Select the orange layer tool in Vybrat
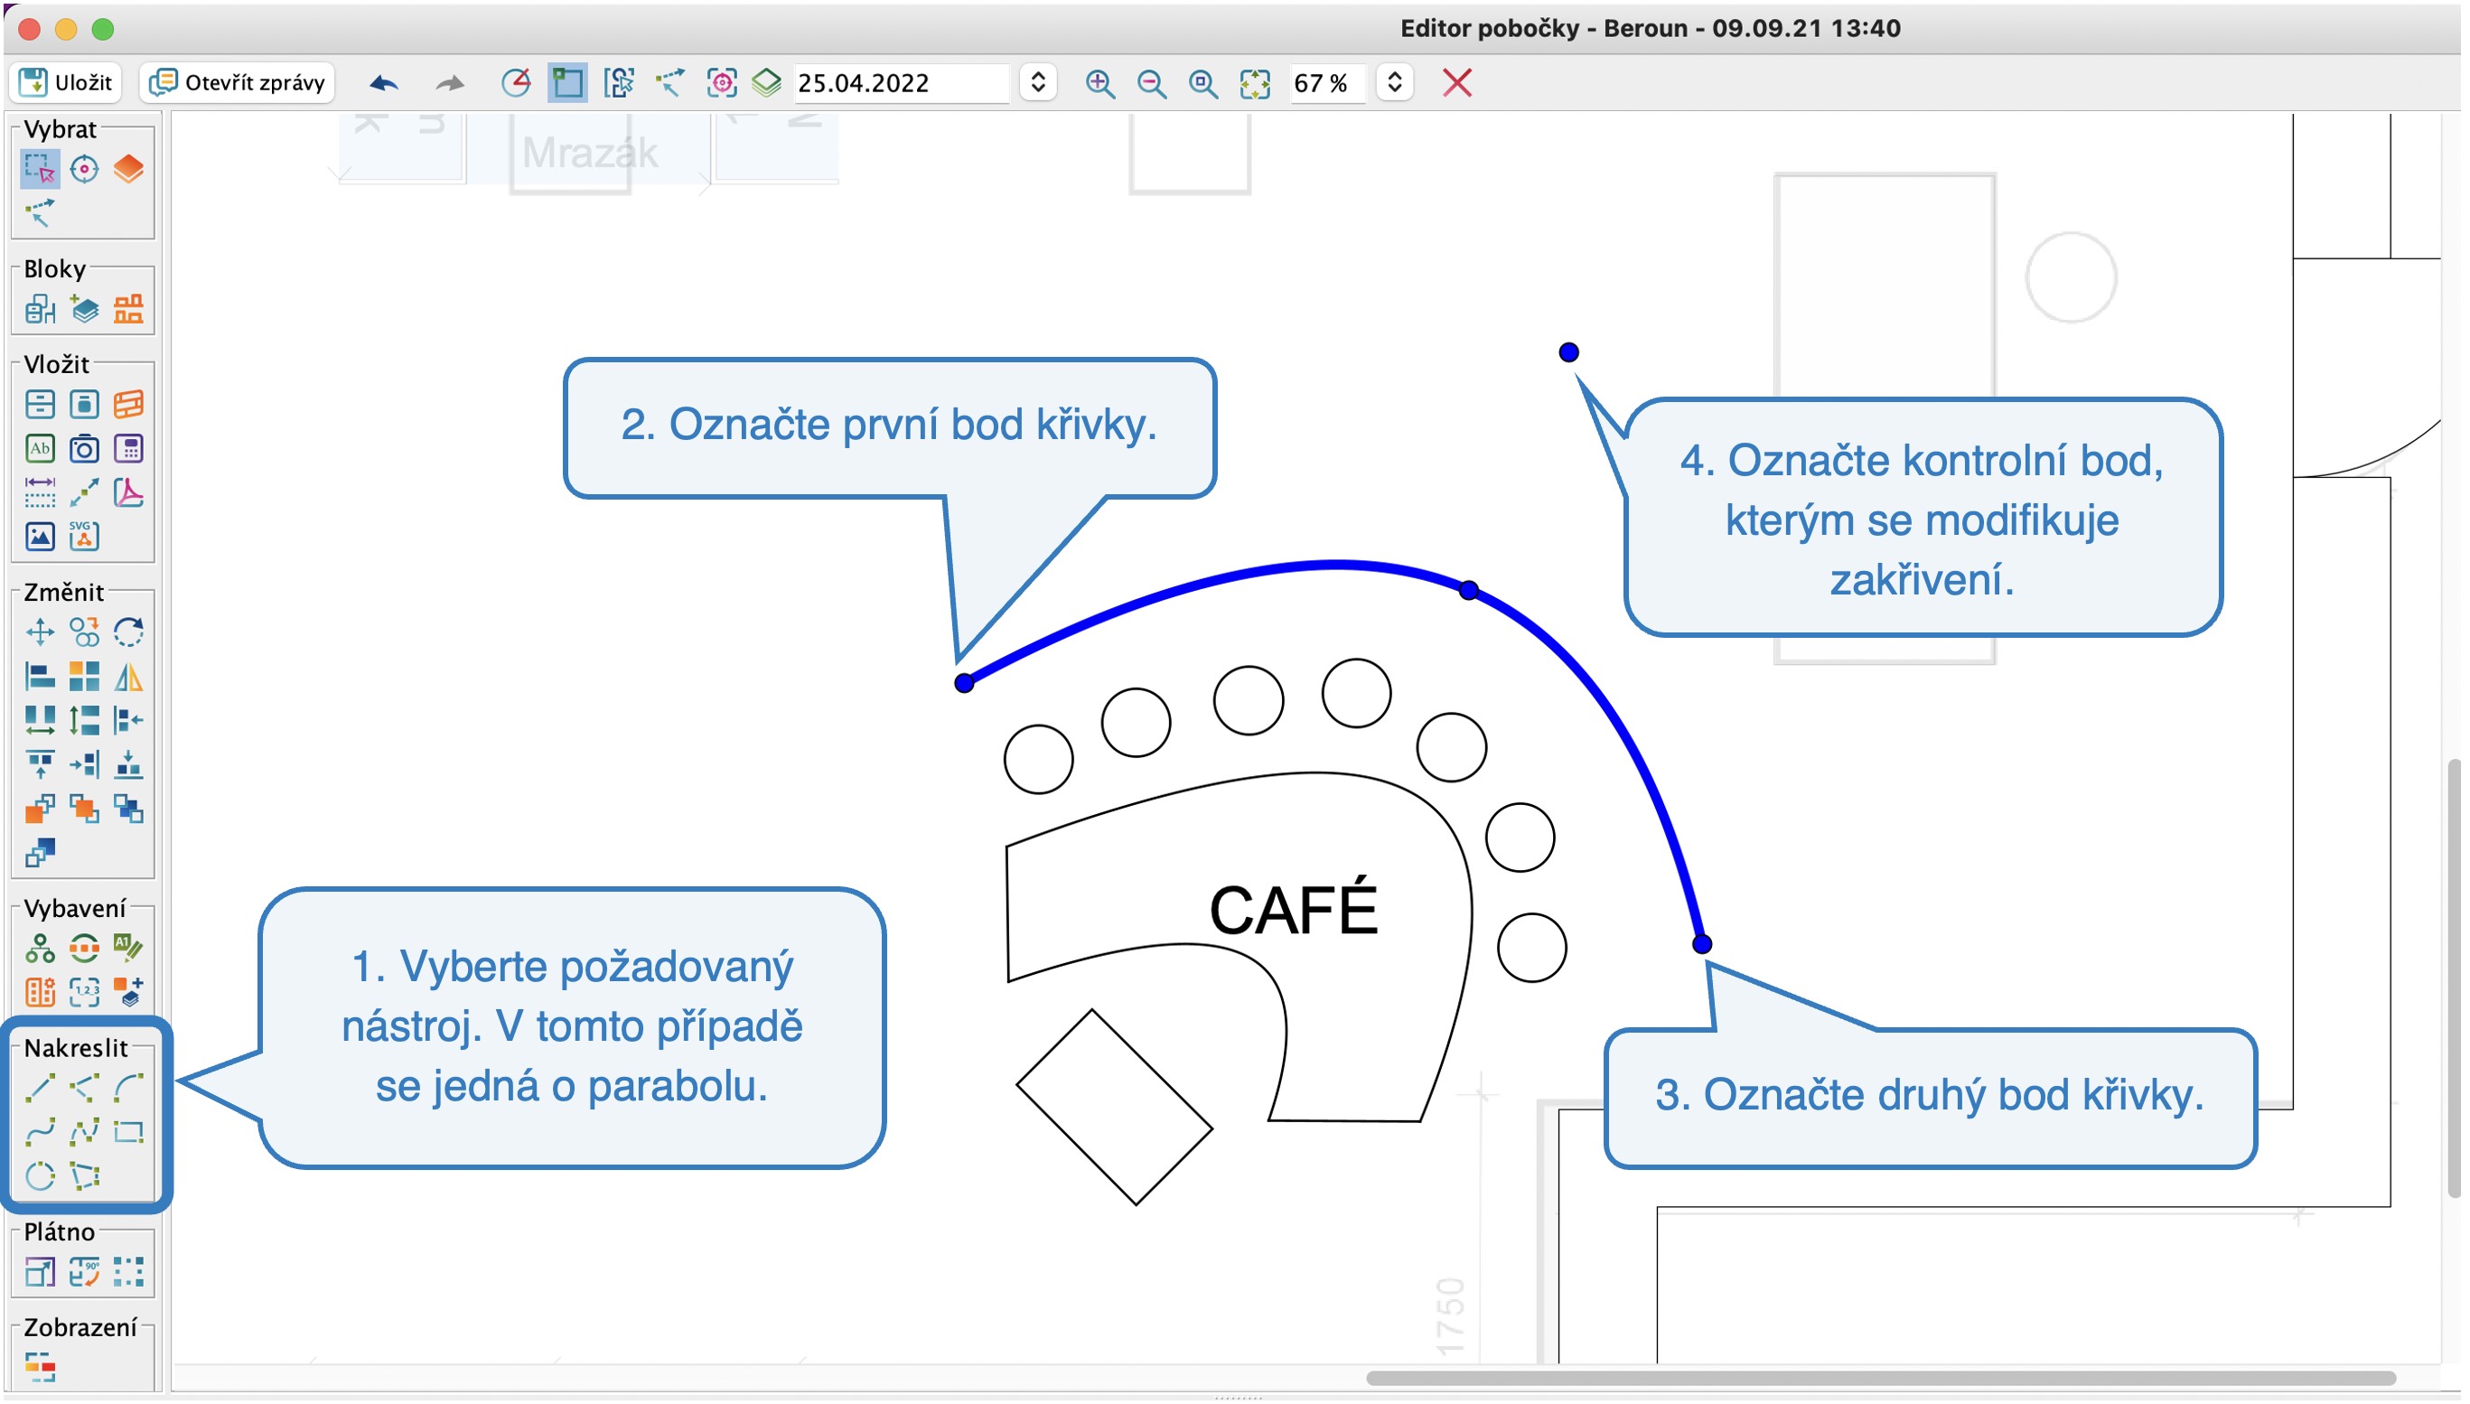Image resolution: width=2470 pixels, height=1404 pixels. click(129, 170)
